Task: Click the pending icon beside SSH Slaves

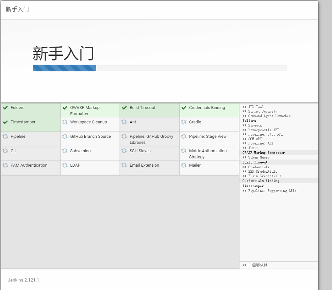Action: coord(124,151)
